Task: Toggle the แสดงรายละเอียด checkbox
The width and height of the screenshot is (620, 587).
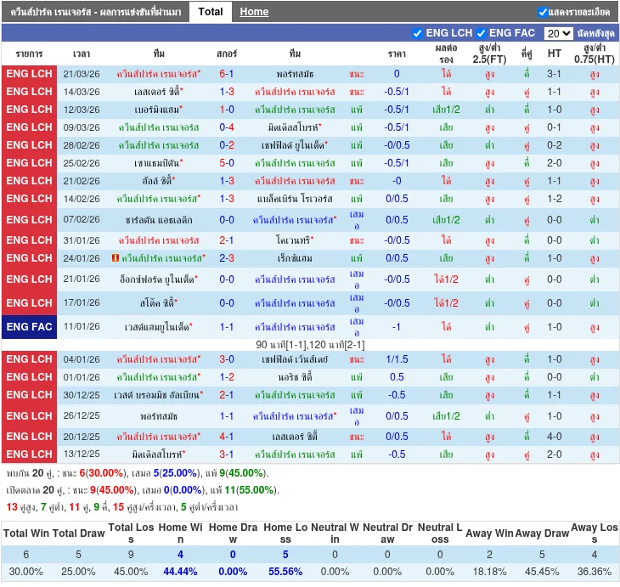Action: pyautogui.click(x=543, y=13)
